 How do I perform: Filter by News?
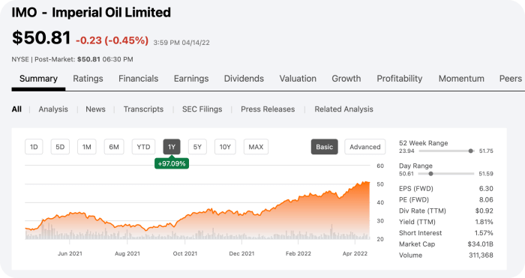(95, 109)
